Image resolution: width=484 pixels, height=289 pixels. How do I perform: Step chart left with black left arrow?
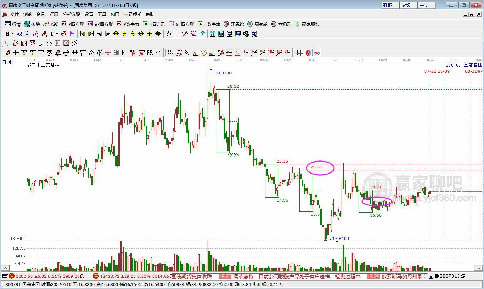pos(99,34)
